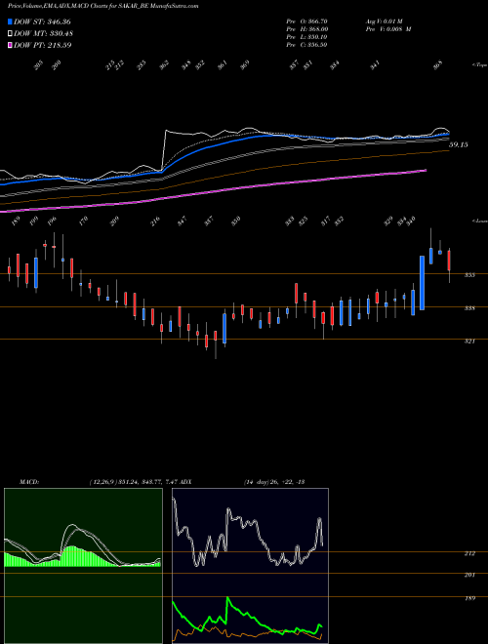
Task: Click the '<Tops' label on the right edge
Action: pos(479,65)
